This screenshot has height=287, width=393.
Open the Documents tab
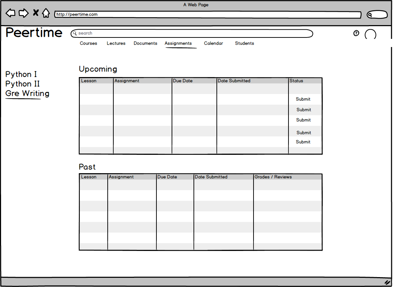pyautogui.click(x=145, y=43)
